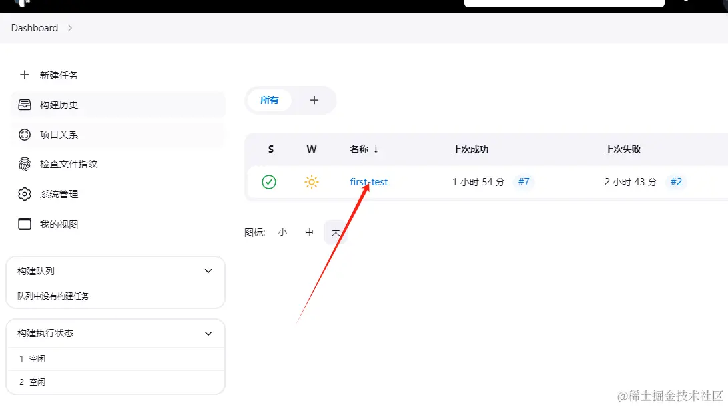Set icon size to 中
This screenshot has height=407, width=728.
[x=309, y=232]
